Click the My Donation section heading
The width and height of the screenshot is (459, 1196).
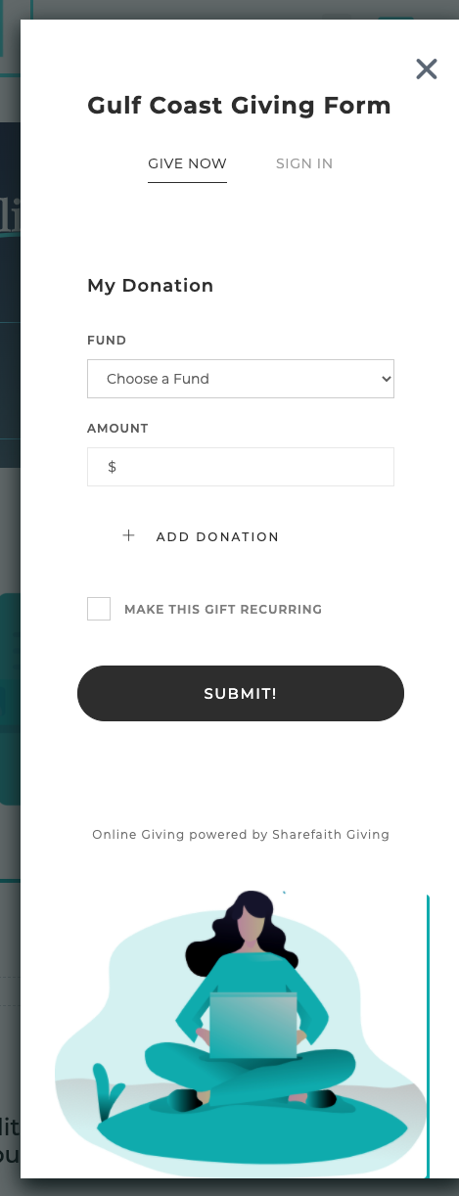151,286
